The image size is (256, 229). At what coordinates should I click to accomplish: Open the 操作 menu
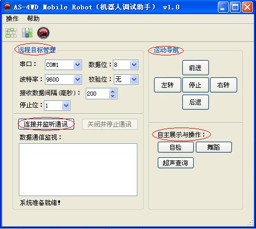pos(12,19)
